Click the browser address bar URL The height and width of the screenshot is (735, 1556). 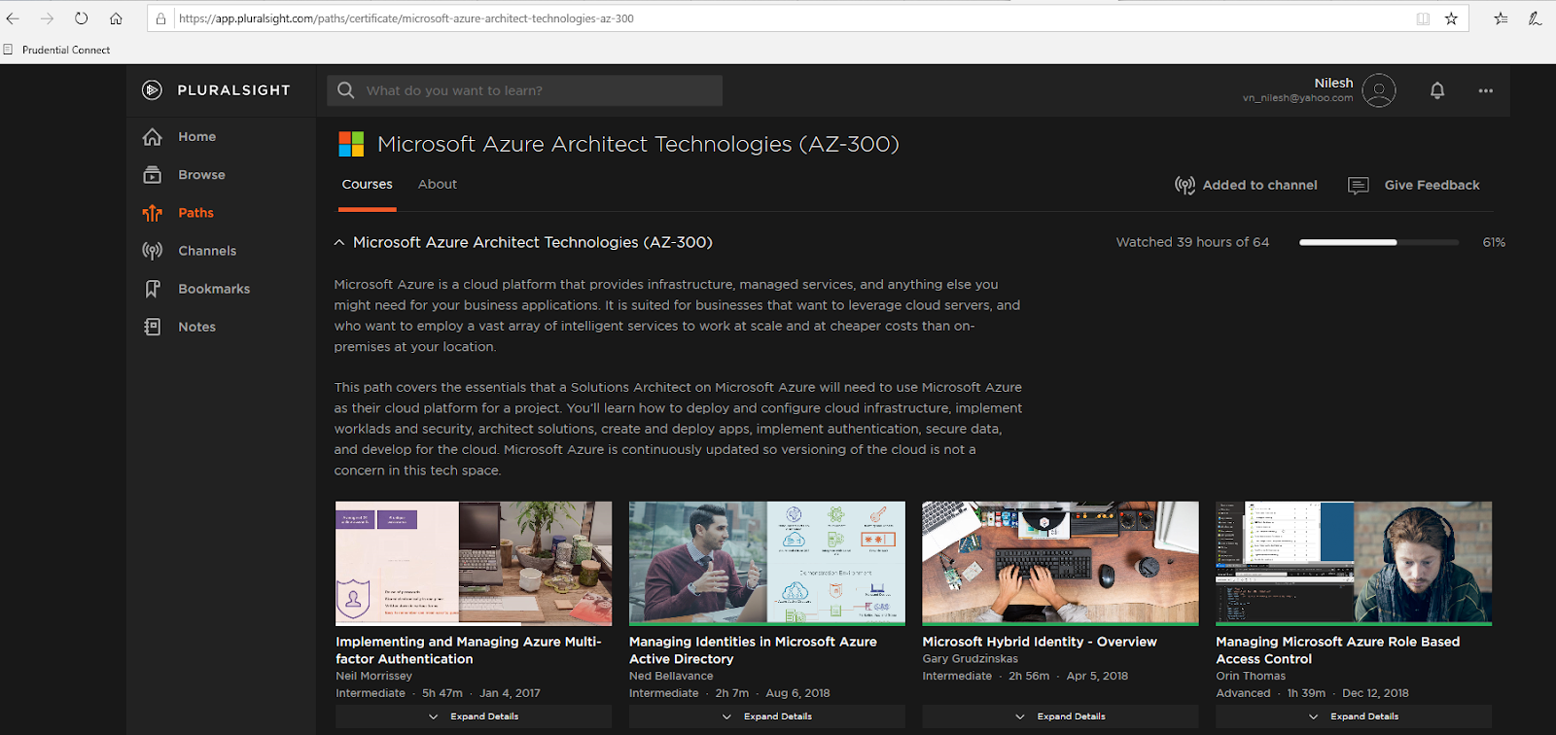point(407,18)
